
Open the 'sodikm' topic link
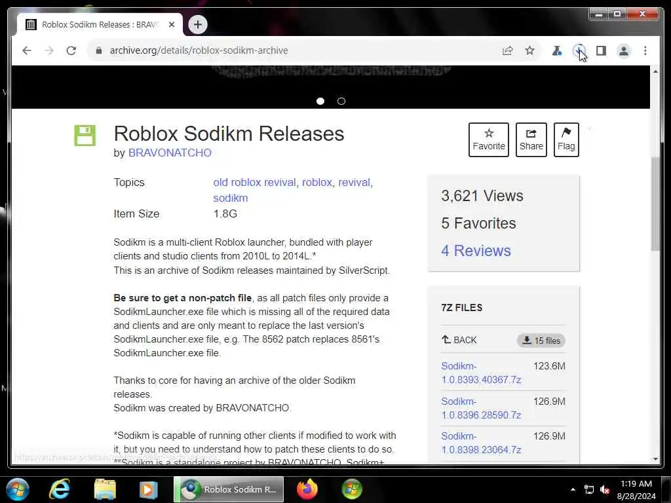pos(231,198)
